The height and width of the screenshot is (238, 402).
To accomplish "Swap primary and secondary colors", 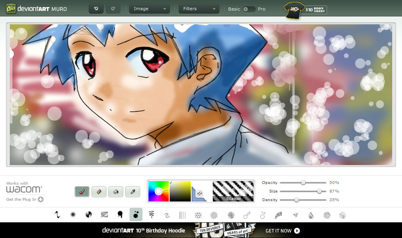I will pos(200,193).
